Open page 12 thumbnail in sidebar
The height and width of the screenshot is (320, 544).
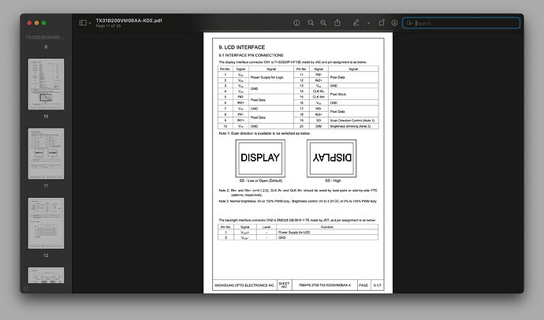pos(46,221)
